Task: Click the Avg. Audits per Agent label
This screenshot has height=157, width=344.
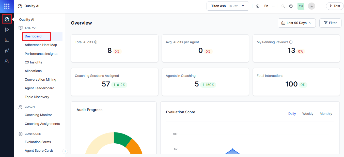Action: click(182, 42)
